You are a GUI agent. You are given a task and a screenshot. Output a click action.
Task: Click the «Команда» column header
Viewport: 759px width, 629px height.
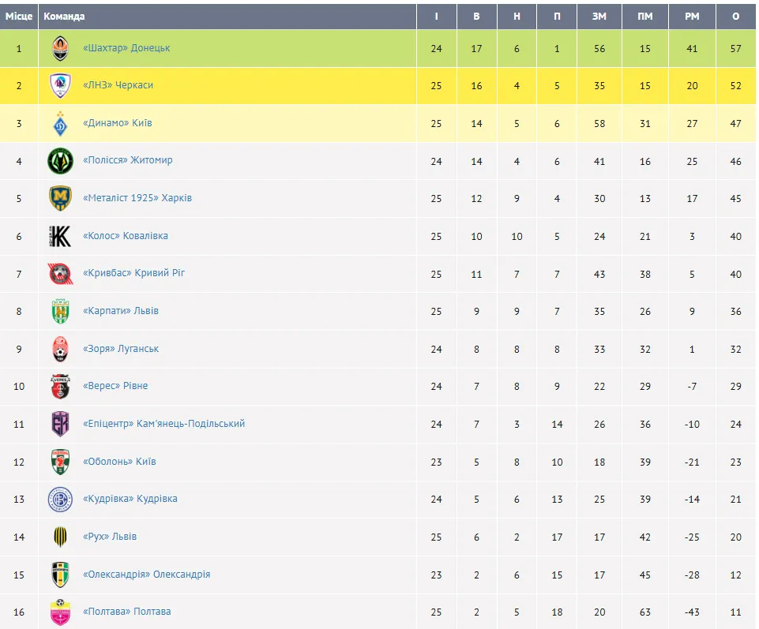(65, 17)
